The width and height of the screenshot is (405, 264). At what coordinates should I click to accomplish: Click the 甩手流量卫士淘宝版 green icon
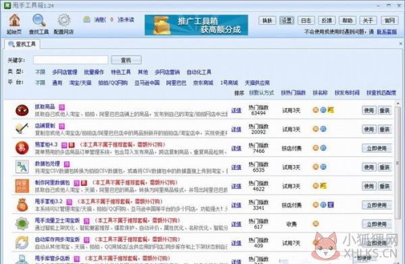pos(22,224)
